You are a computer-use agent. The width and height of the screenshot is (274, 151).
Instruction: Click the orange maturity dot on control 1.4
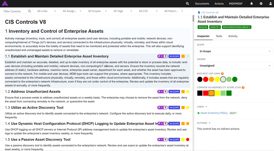[x=188, y=123]
